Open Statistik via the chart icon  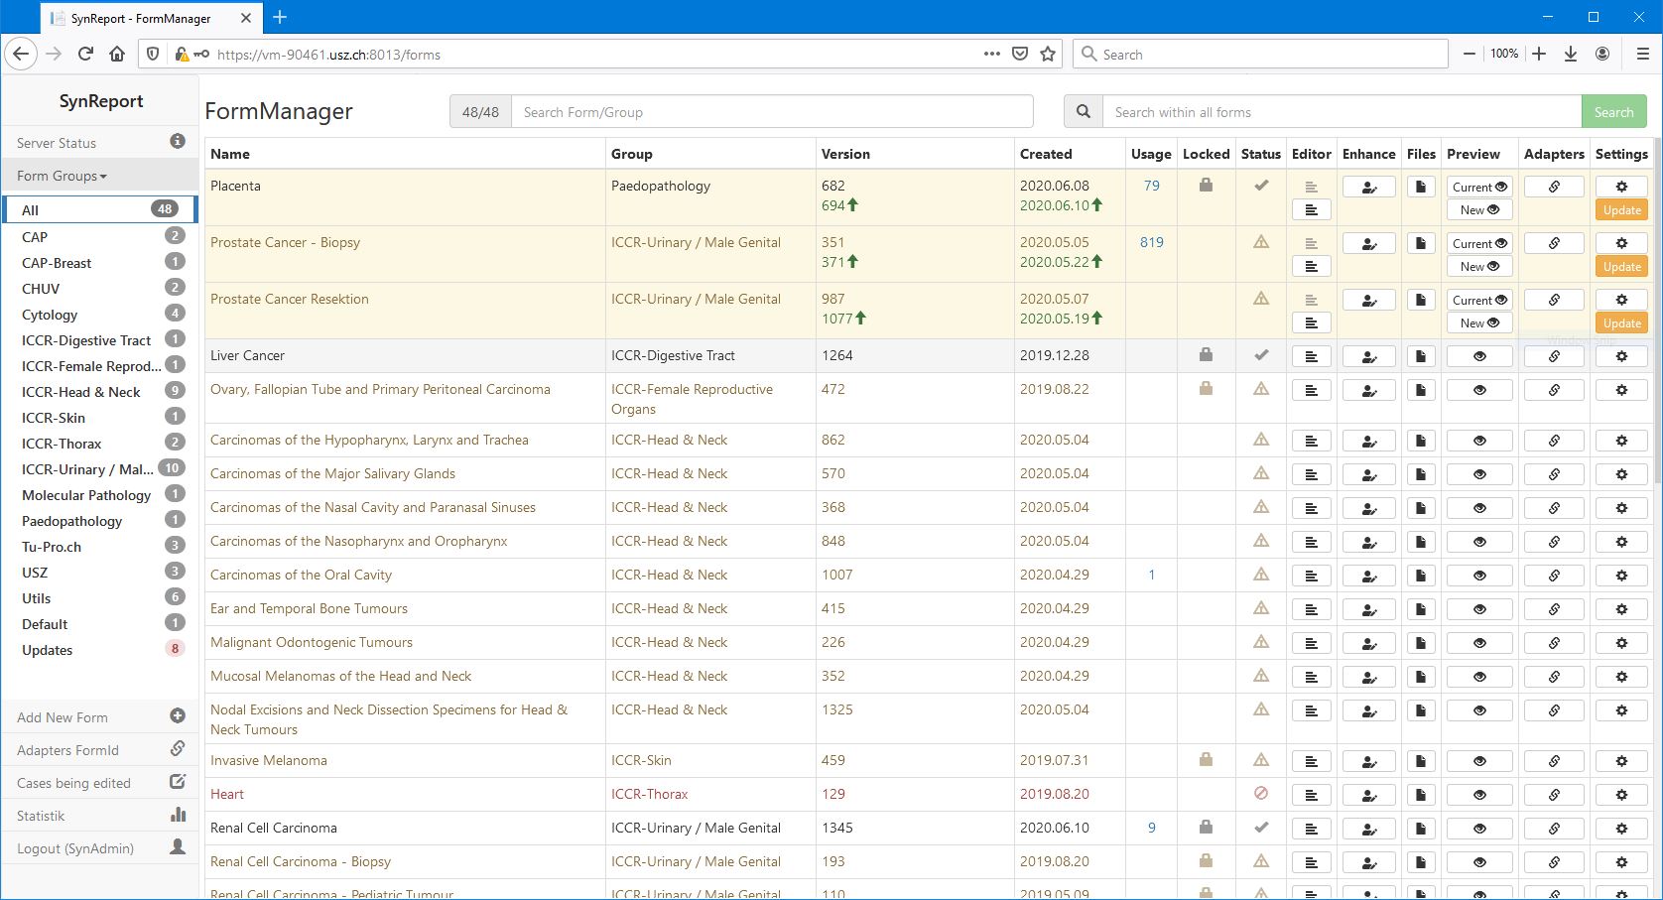tap(177, 815)
